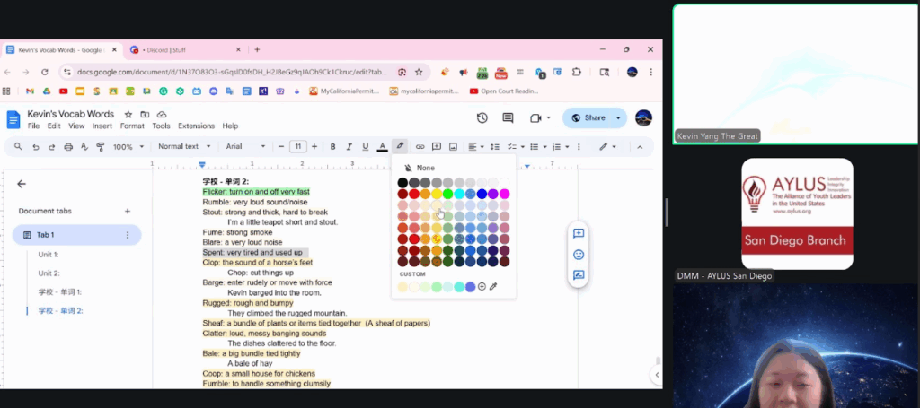Expand the Arial font dropdown
This screenshot has height=408, width=920.
(245, 146)
